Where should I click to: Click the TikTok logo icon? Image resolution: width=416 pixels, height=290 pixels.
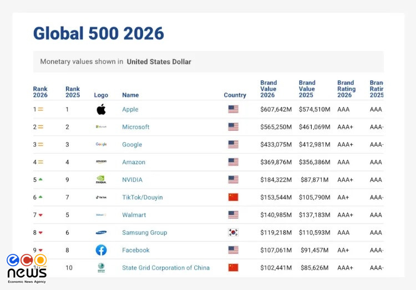coord(101,197)
